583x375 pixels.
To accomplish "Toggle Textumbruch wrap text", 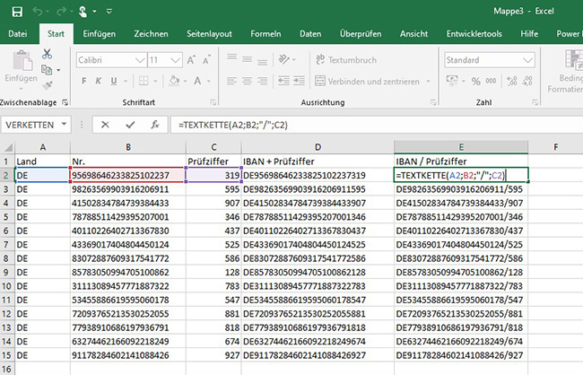I will 346,60.
